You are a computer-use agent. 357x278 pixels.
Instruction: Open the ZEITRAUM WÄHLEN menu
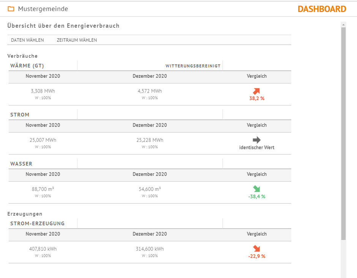pos(77,40)
